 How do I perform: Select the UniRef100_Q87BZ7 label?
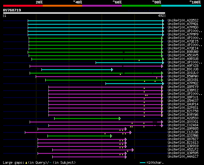tap(183, 139)
